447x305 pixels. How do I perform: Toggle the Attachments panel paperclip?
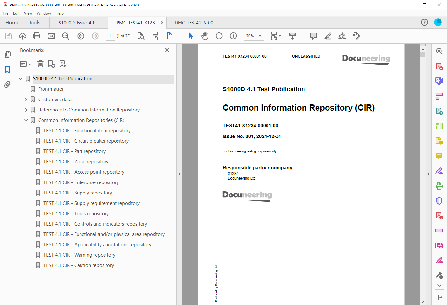(7, 85)
